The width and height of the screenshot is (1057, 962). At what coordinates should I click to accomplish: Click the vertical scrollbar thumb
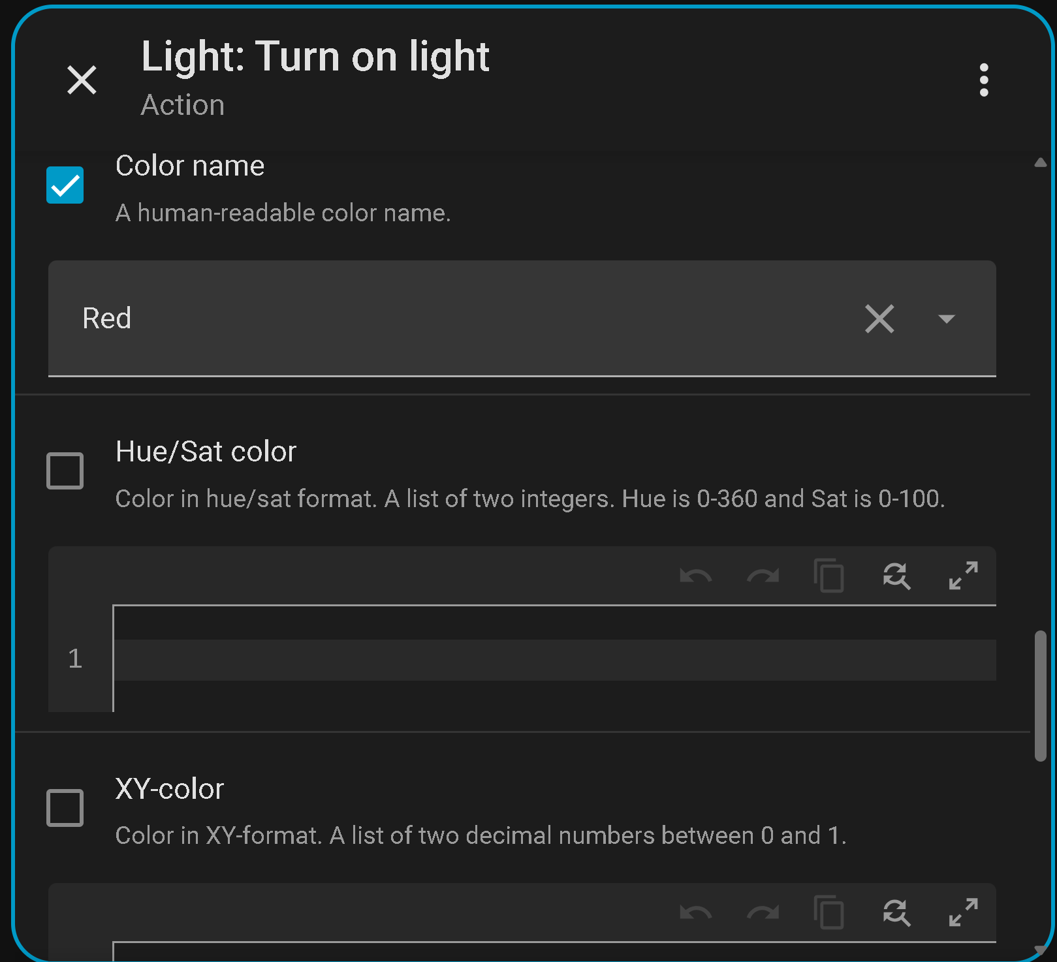point(1041,696)
